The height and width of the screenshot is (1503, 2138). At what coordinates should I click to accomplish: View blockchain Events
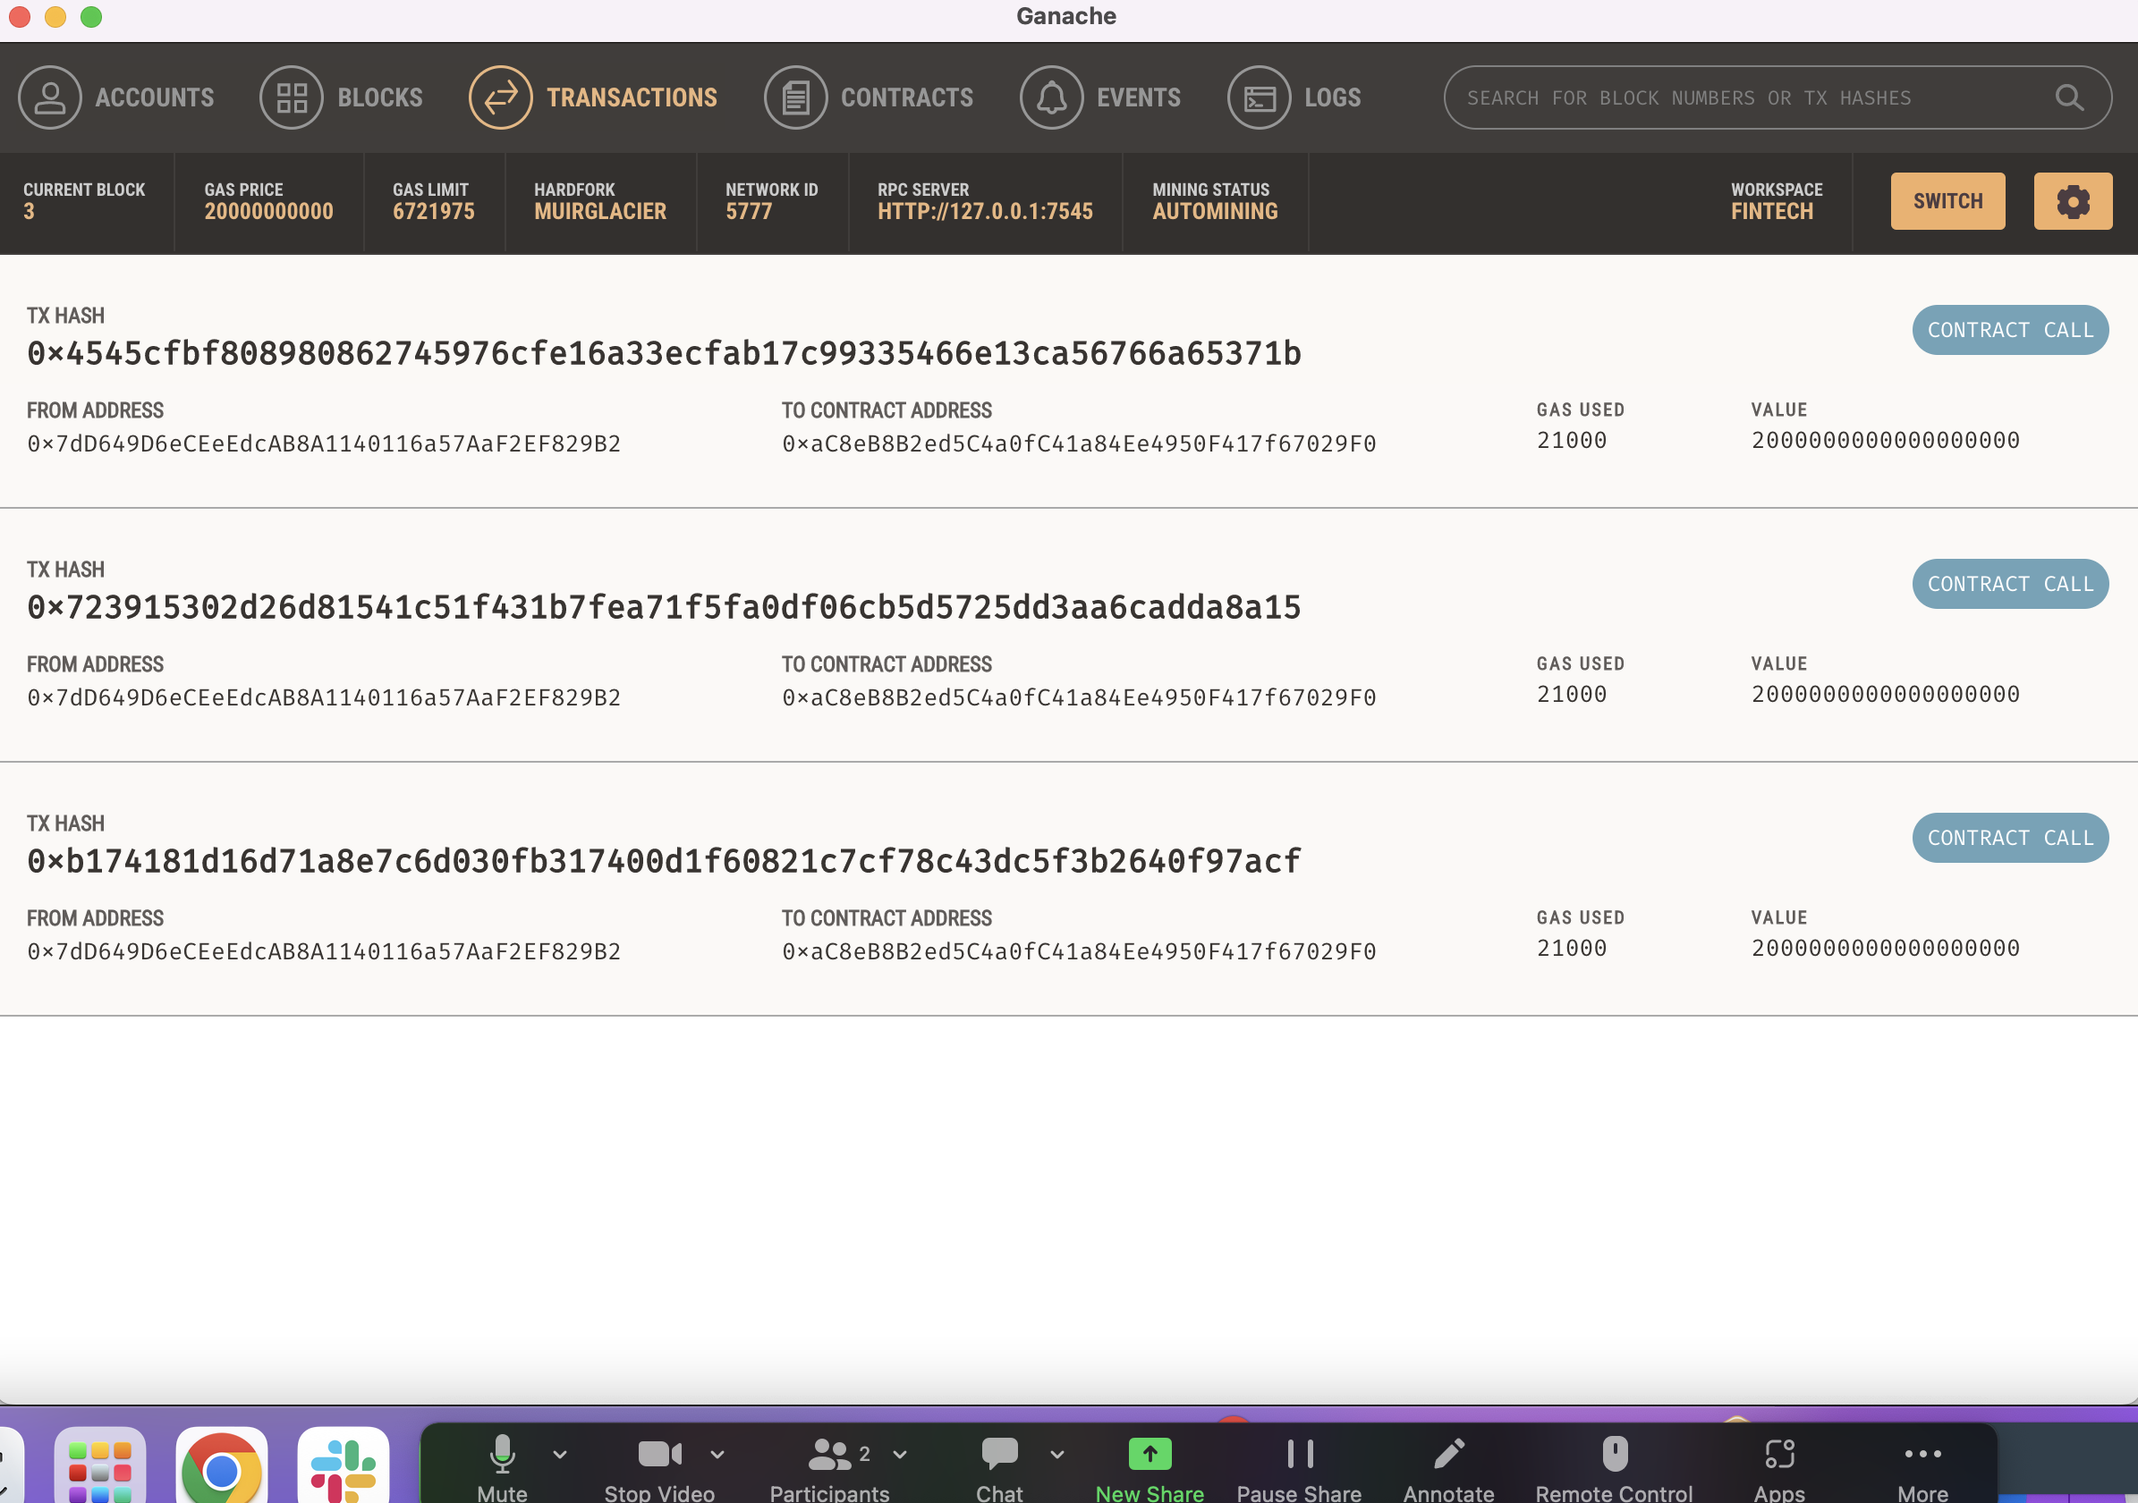(1050, 97)
